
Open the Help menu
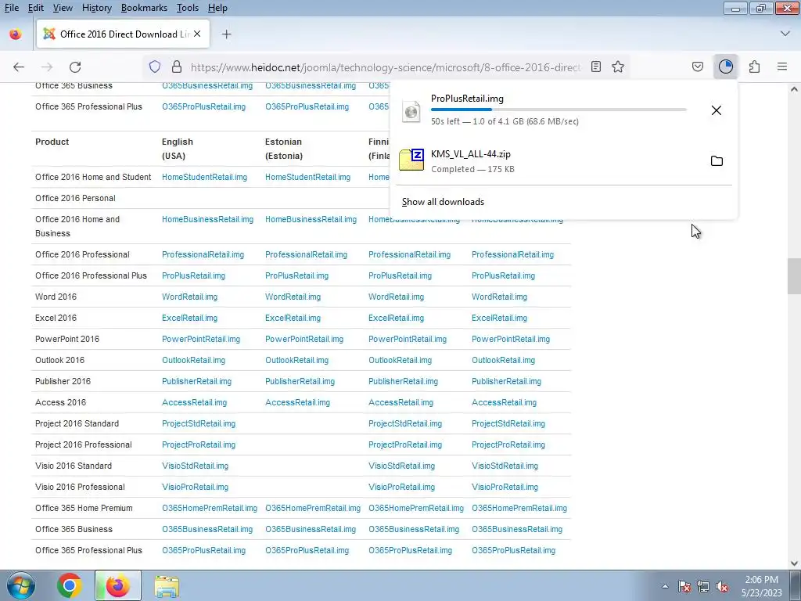coord(217,8)
